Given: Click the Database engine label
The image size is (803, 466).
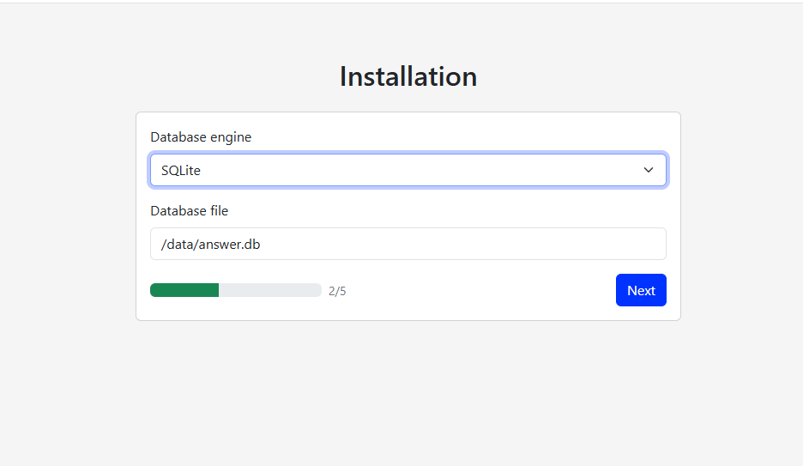Looking at the screenshot, I should tap(201, 137).
